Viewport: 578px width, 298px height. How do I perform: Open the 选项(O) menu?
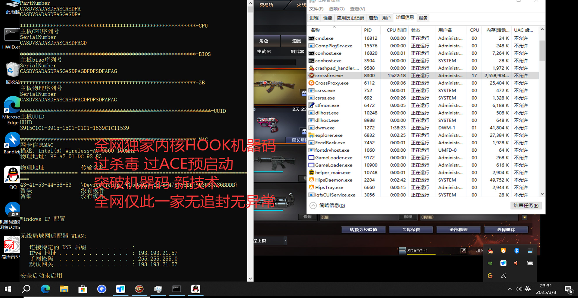coord(336,9)
